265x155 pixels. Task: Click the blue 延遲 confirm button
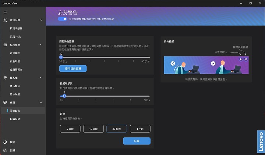click(x=137, y=141)
